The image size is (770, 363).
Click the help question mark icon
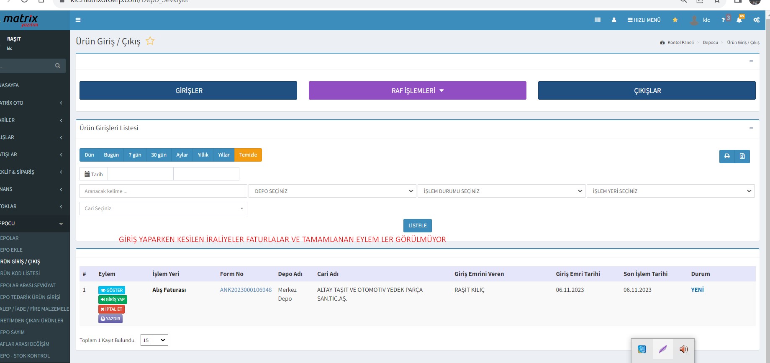coord(723,20)
